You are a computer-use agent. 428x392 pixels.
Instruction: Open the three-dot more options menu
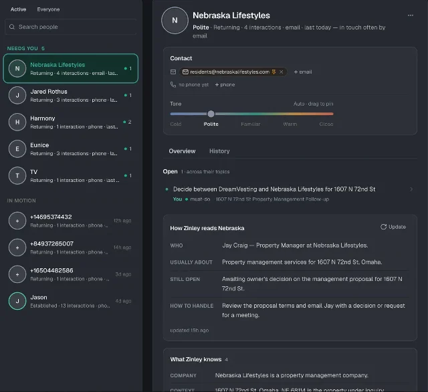[410, 15]
